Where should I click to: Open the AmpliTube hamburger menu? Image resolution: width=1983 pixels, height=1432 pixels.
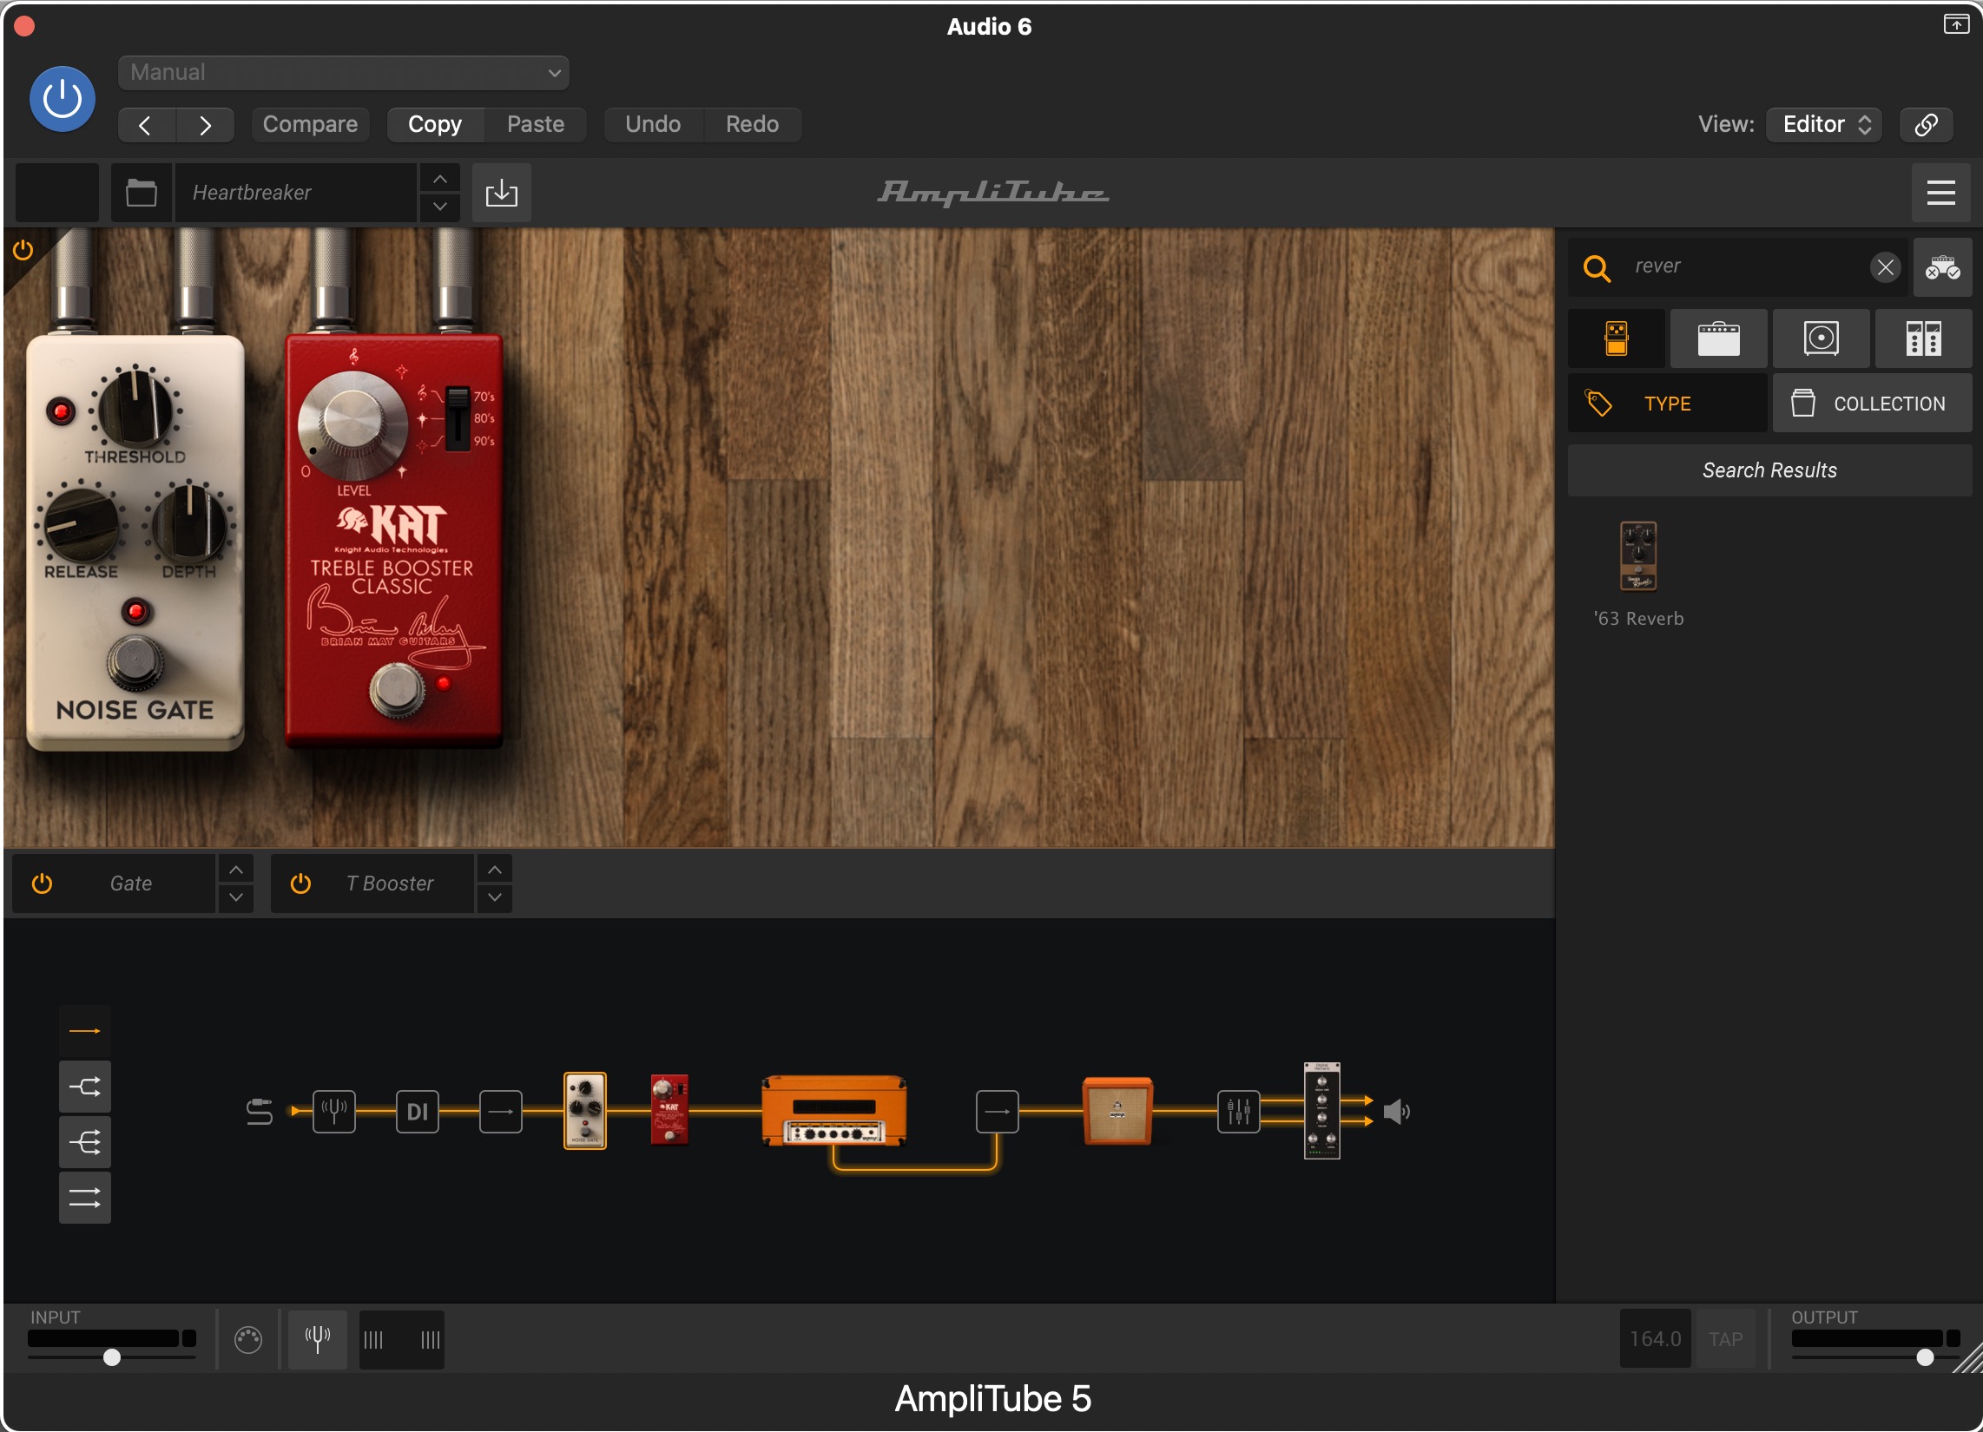(1940, 193)
